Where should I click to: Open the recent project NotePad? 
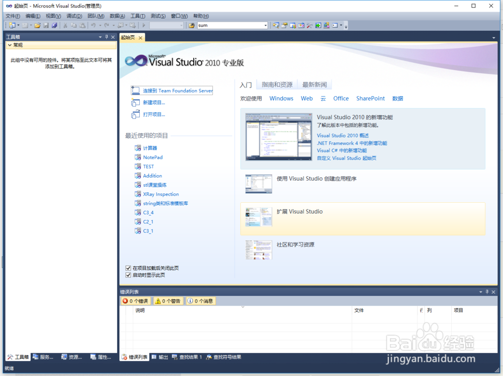153,158
